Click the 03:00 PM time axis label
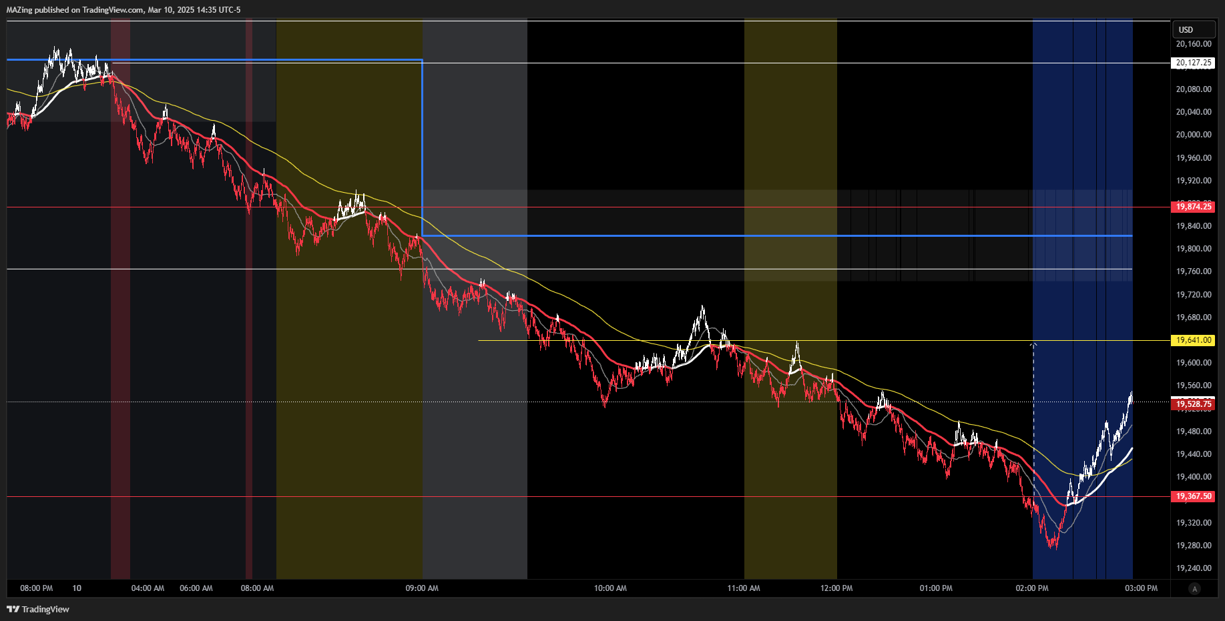The image size is (1225, 621). point(1142,588)
